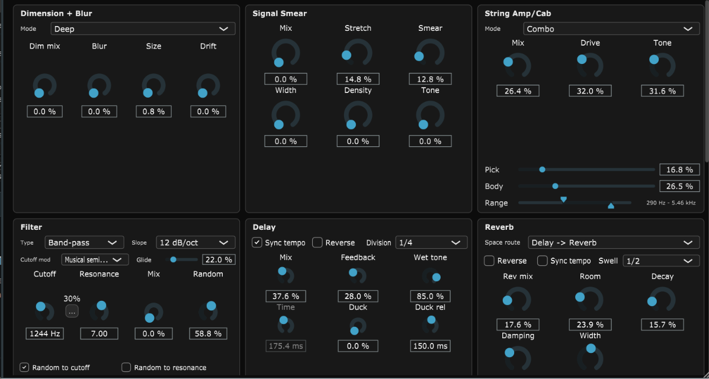Click the Signal Smear Width knob
Screen dimensions: 709x379
[x=285, y=115]
